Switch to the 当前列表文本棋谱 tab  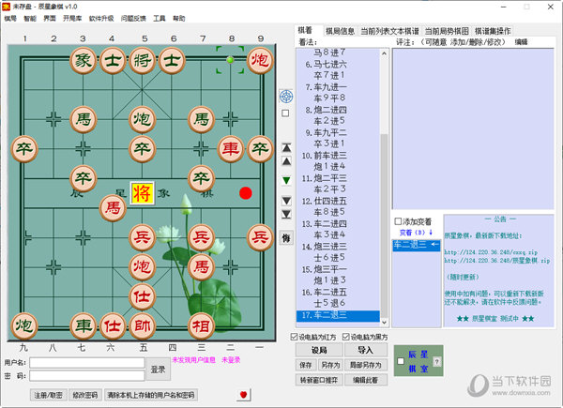pos(389,31)
